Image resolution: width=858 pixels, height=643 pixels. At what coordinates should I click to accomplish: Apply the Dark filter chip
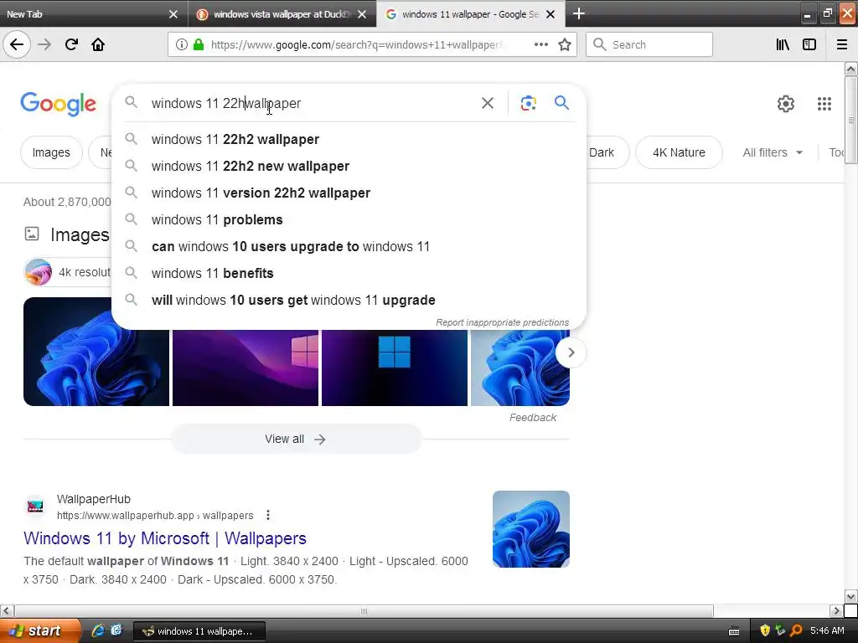click(x=602, y=152)
